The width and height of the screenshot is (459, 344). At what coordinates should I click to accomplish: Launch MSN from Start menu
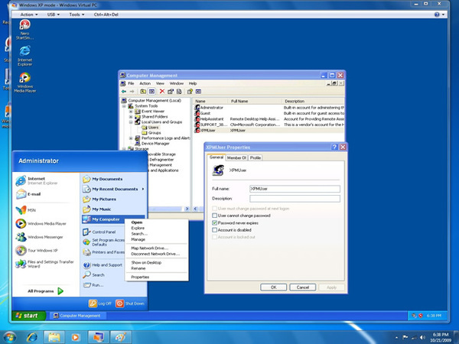coord(26,210)
